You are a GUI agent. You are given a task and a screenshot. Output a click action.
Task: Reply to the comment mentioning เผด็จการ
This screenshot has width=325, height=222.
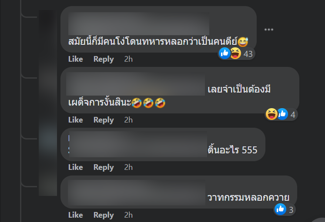(x=104, y=120)
